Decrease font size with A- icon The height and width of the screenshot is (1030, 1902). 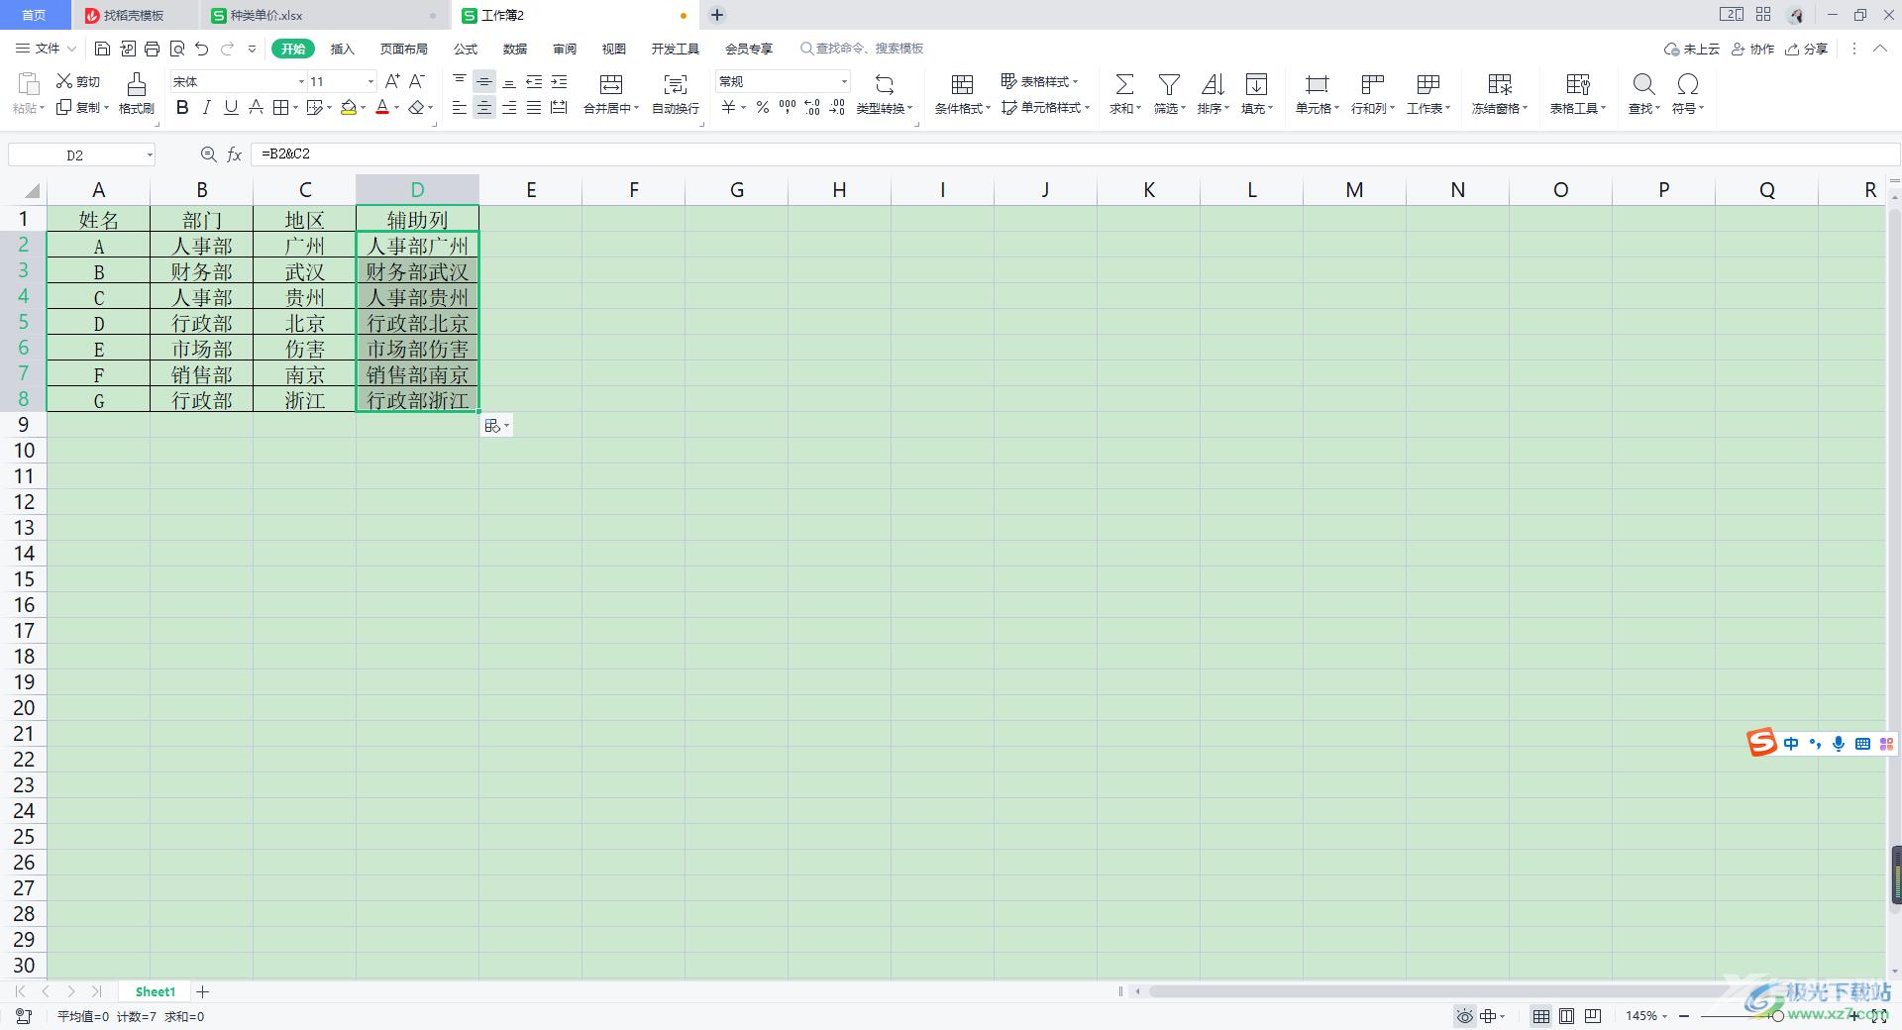point(417,81)
